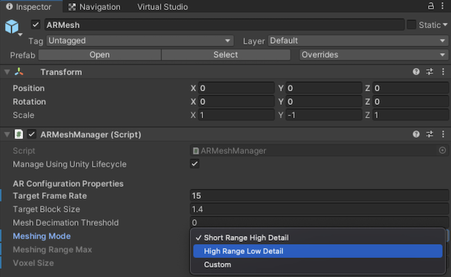Click the Inspector lock icon

click(430, 6)
